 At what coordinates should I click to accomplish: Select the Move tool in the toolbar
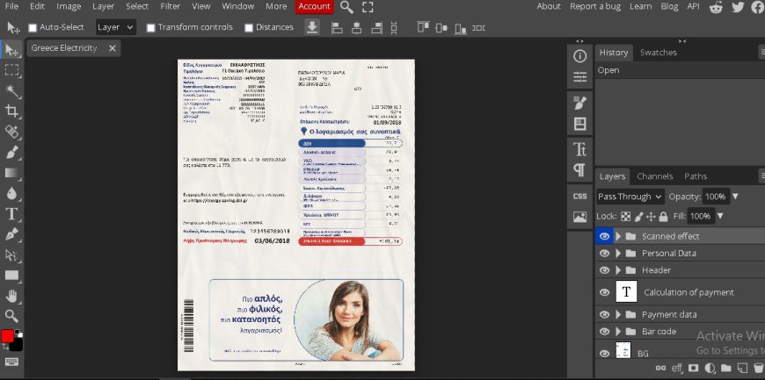pyautogui.click(x=12, y=49)
